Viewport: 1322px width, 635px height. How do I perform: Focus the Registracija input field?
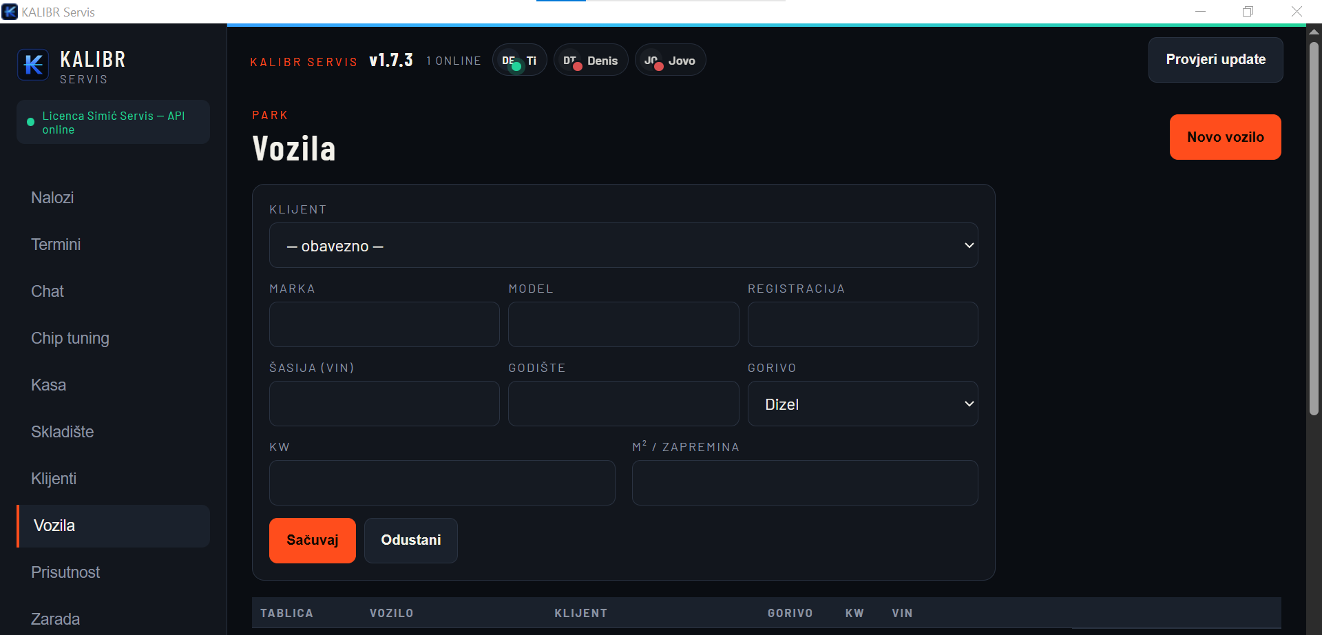(863, 324)
